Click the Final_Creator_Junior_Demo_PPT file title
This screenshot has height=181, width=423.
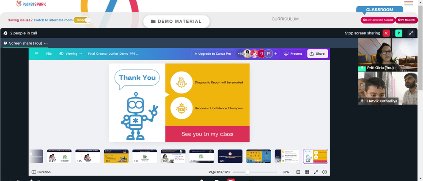tap(113, 54)
